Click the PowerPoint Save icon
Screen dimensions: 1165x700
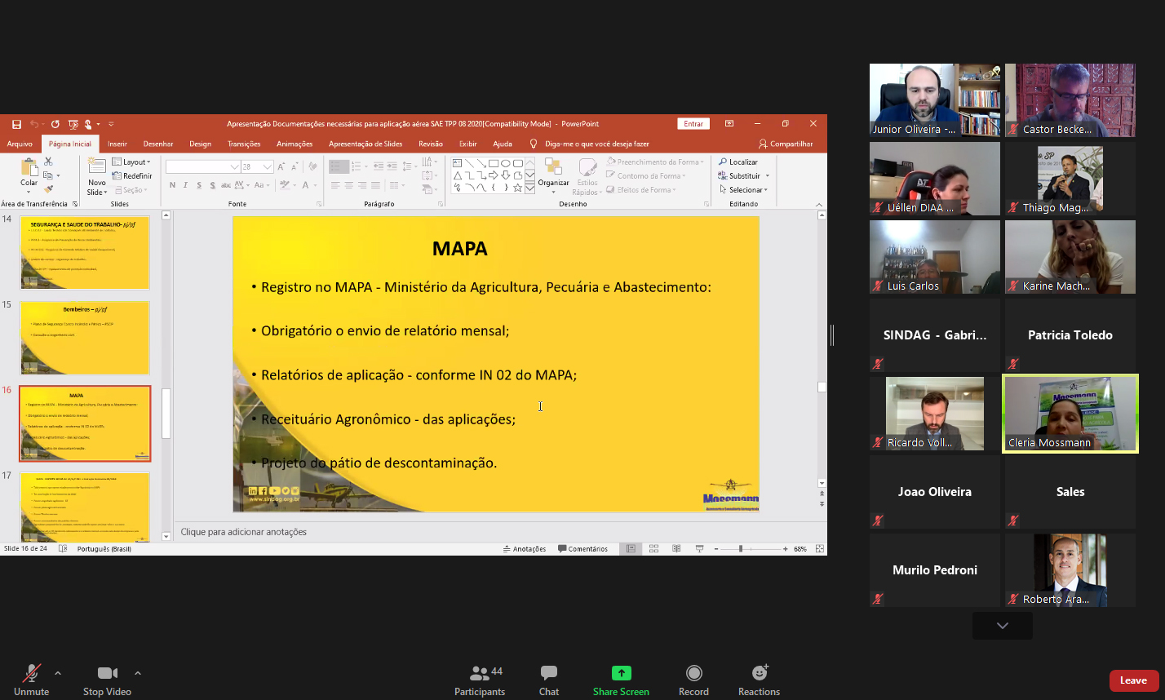tap(16, 124)
